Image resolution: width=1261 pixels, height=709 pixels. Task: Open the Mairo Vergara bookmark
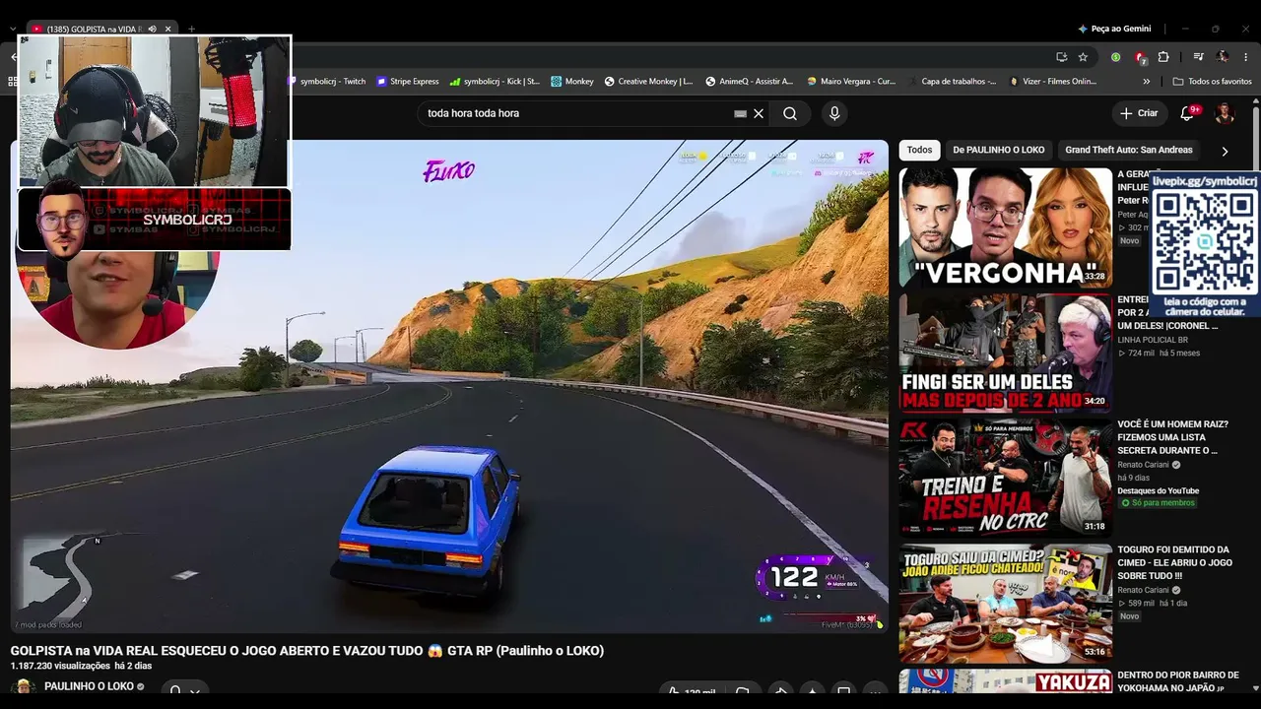851,82
